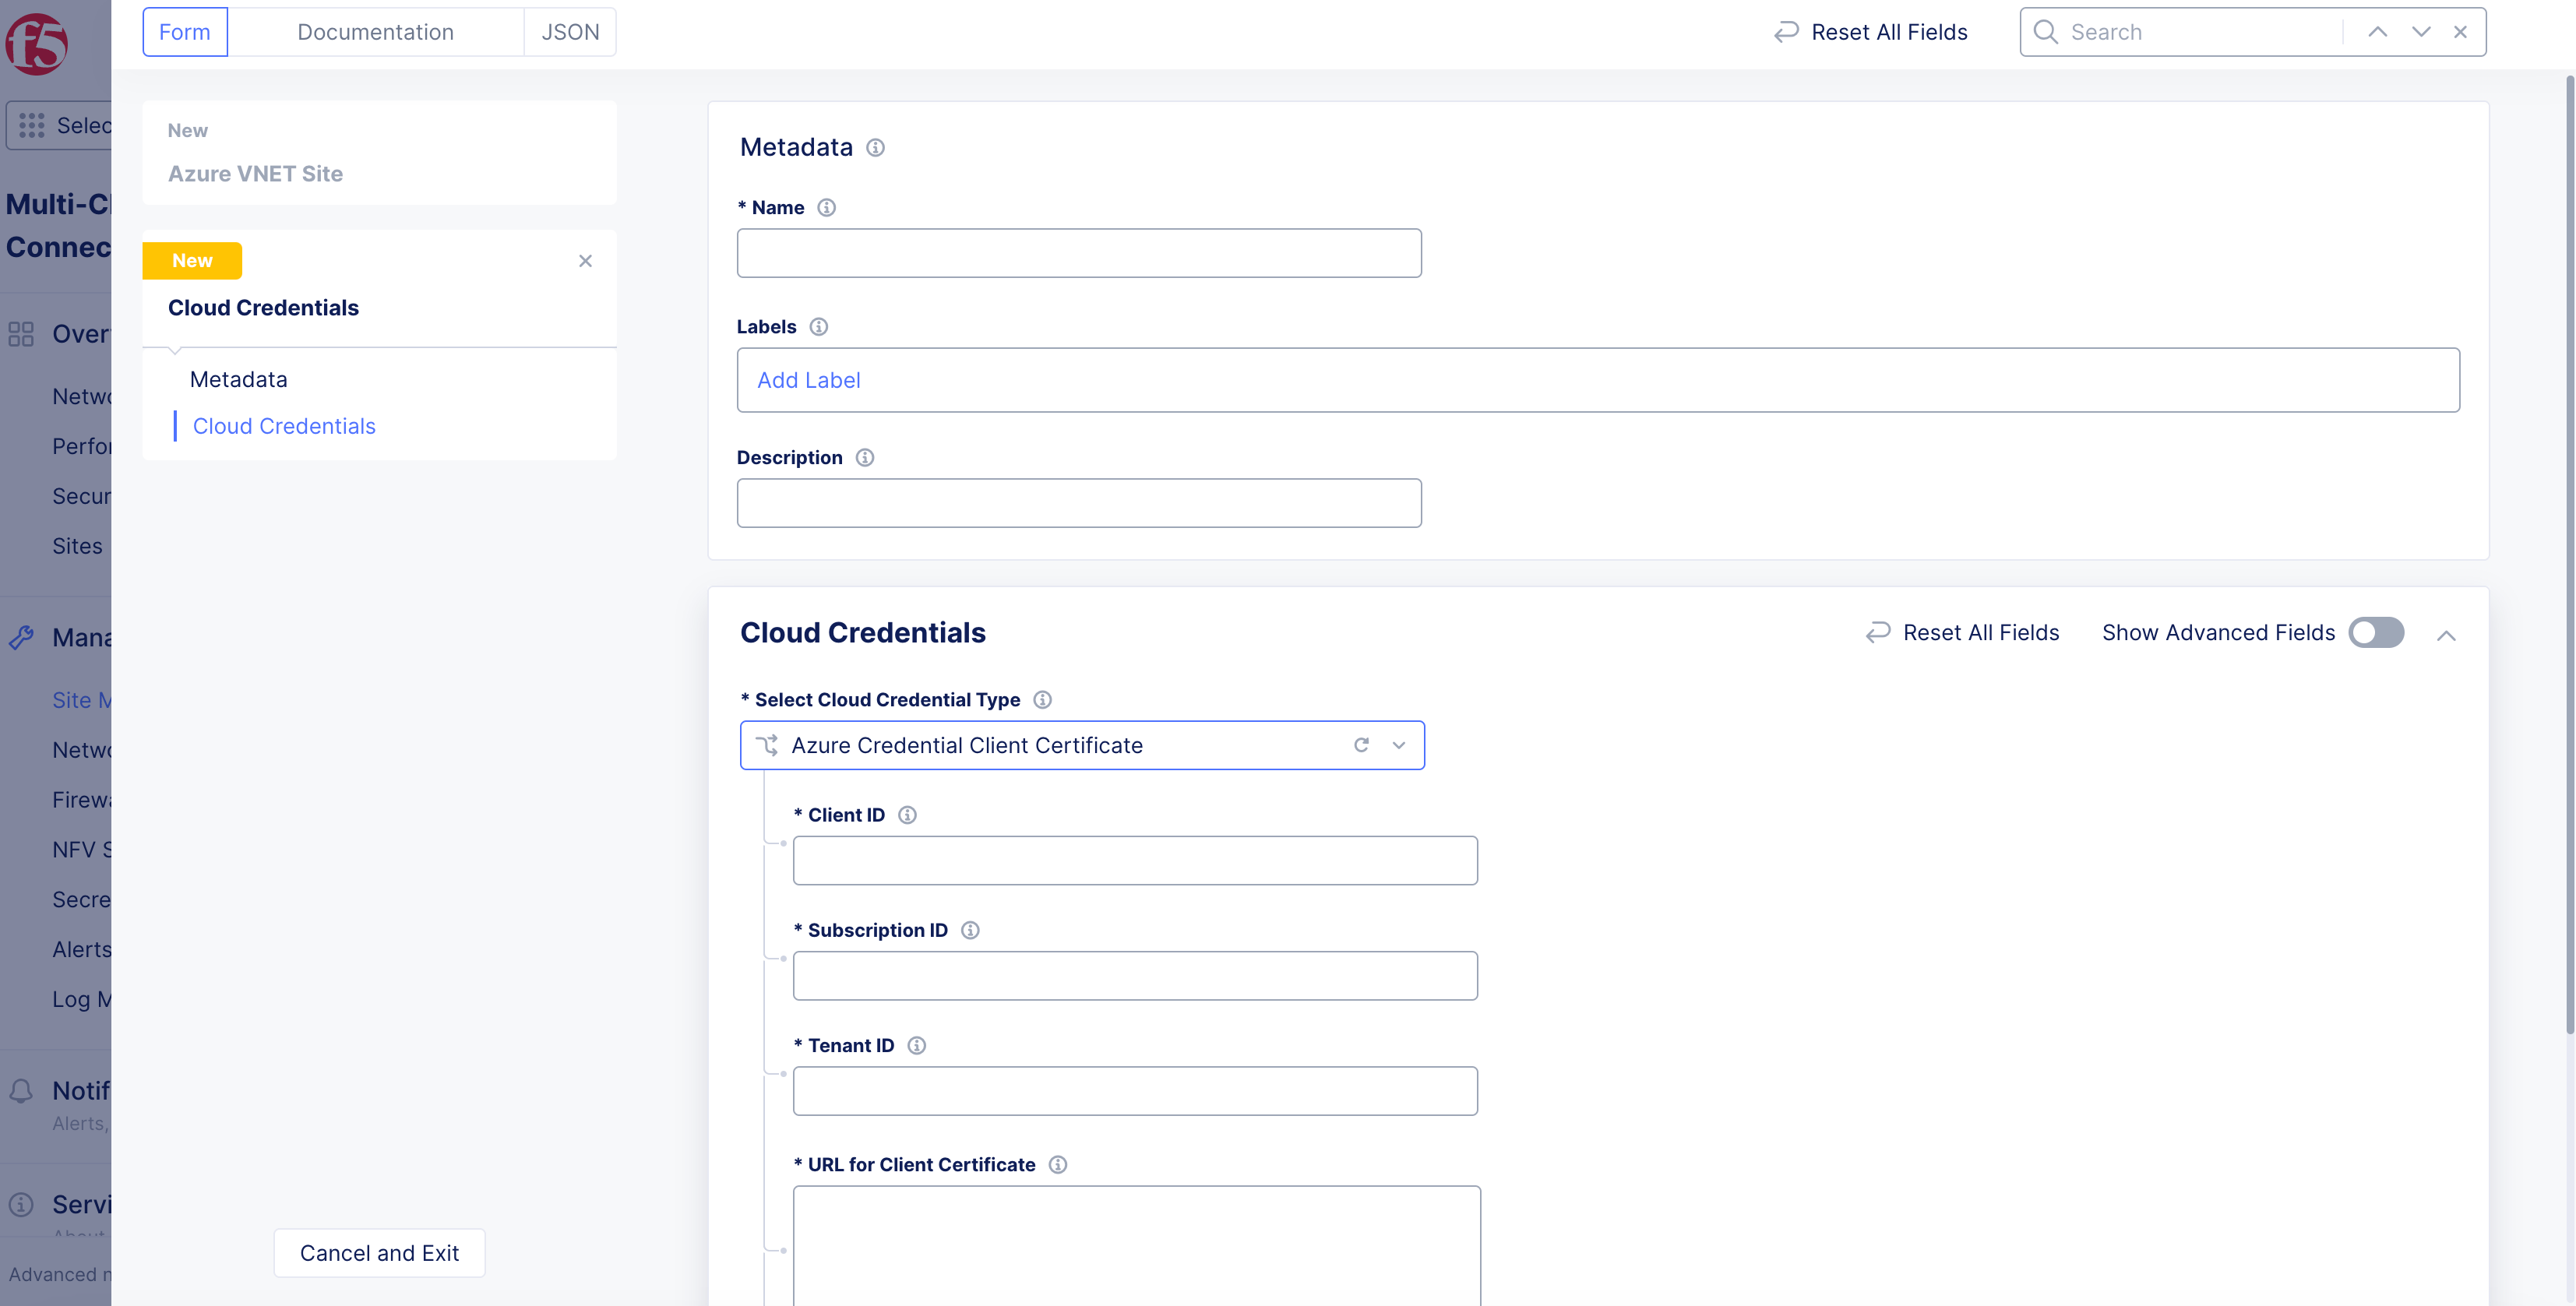Switch to the JSON tab
The width and height of the screenshot is (2576, 1306).
click(569, 31)
